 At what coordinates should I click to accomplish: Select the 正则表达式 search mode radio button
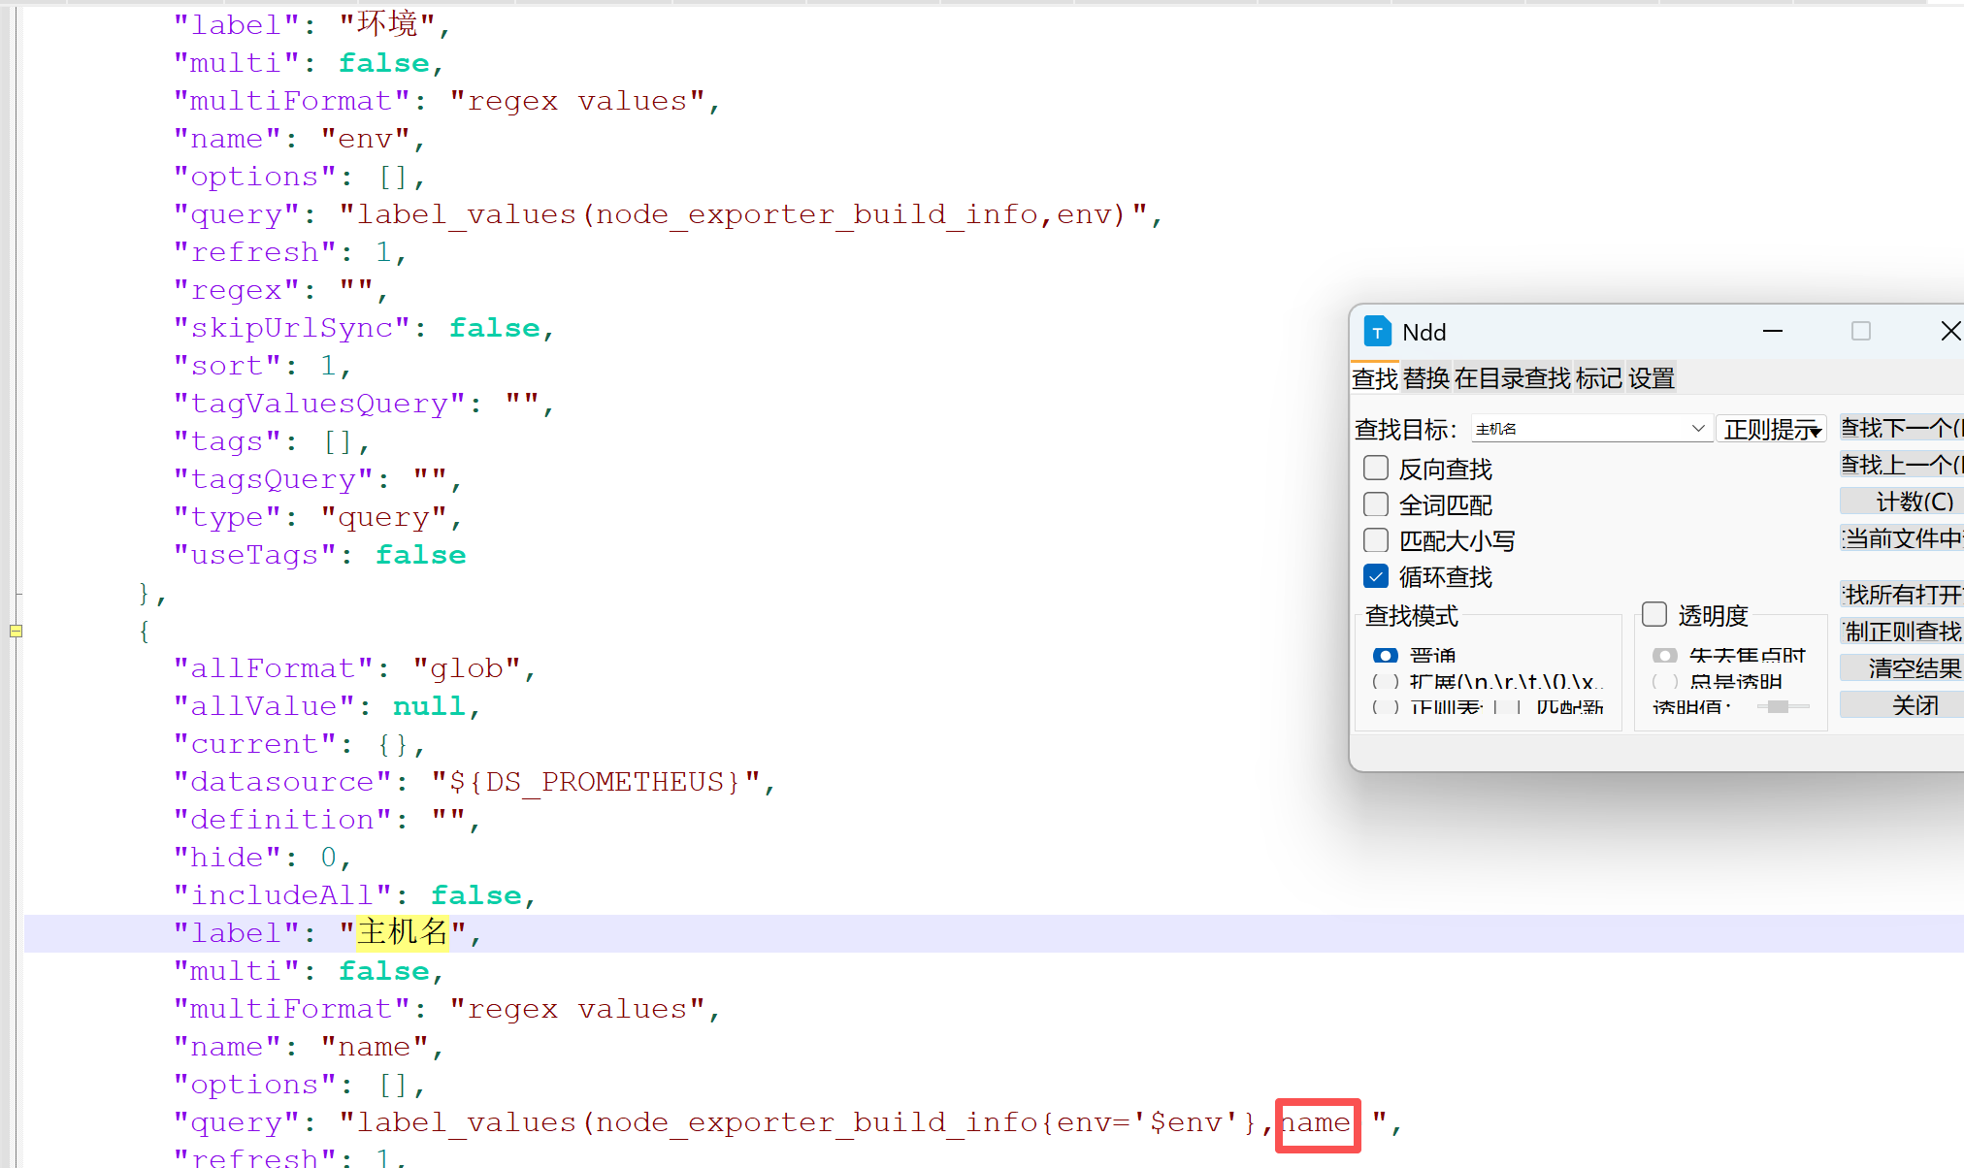tap(1385, 706)
